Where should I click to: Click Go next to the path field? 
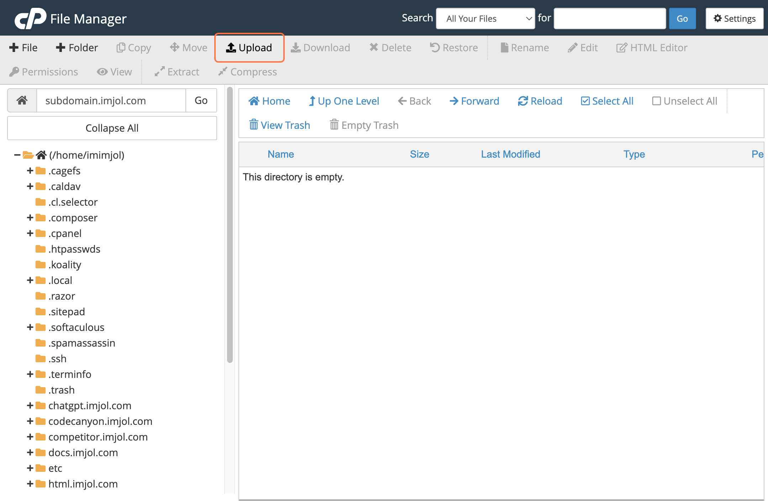click(201, 100)
